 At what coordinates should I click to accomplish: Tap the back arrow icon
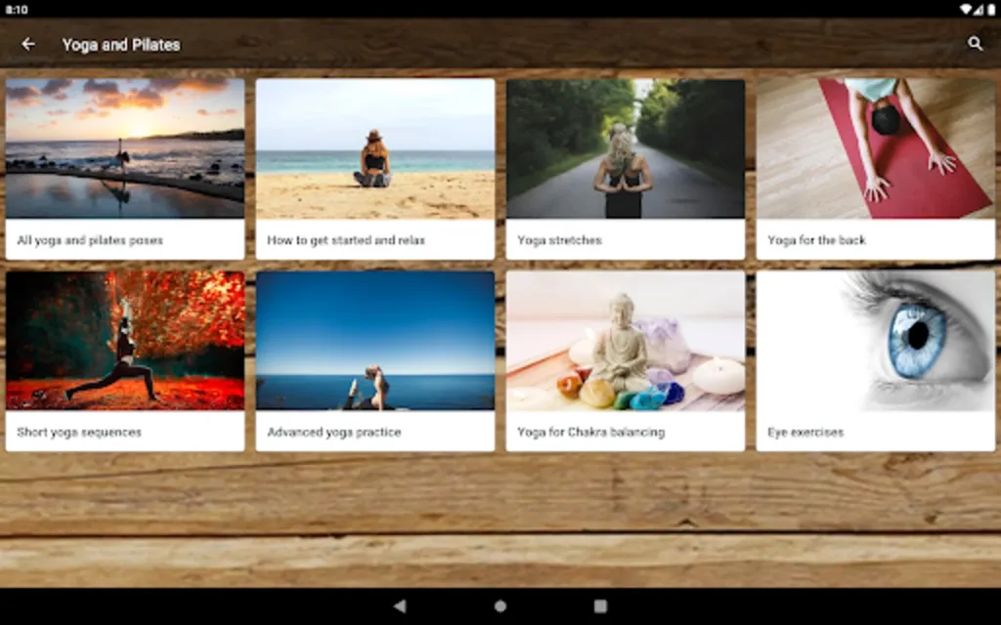pos(28,44)
